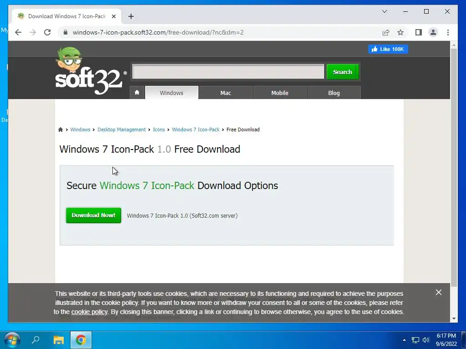
Task: Click the 'Free Download' breadcrumb text
Action: click(243, 130)
